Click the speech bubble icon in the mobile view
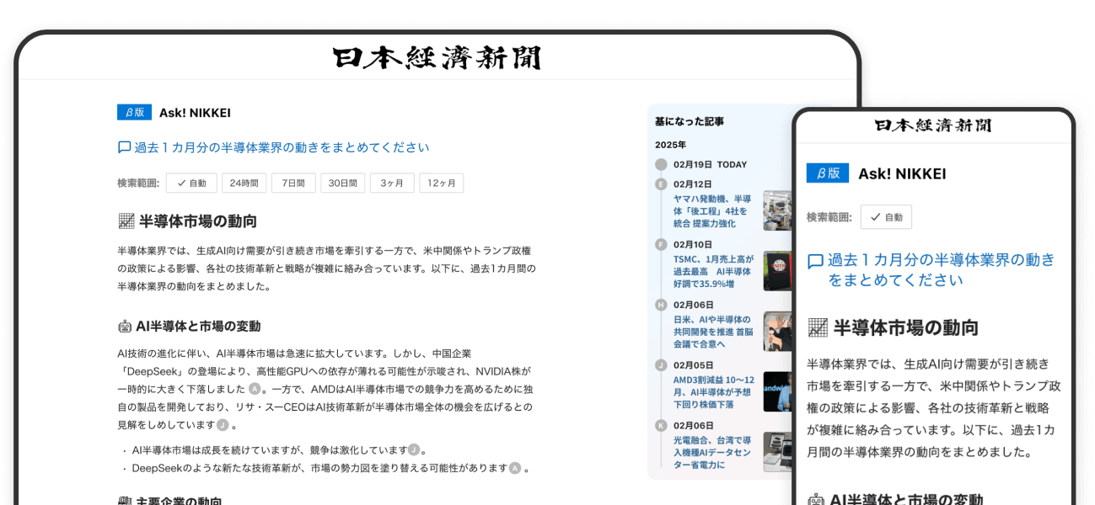The image size is (1095, 505). [815, 261]
